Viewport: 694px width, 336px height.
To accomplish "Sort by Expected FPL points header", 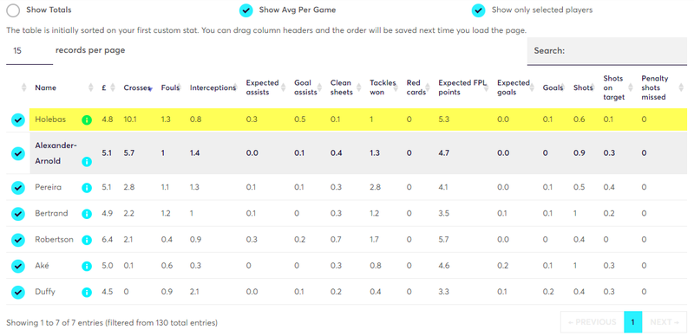I will click(x=461, y=87).
